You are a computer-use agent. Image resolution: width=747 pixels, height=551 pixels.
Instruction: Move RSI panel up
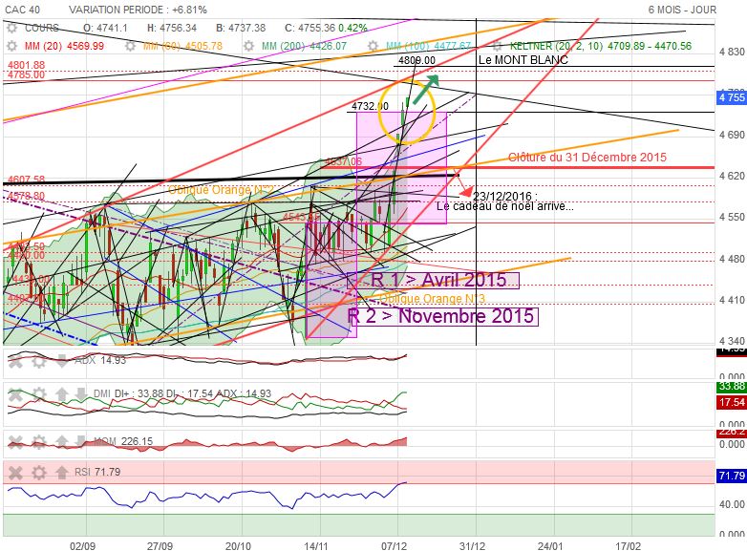click(x=61, y=472)
